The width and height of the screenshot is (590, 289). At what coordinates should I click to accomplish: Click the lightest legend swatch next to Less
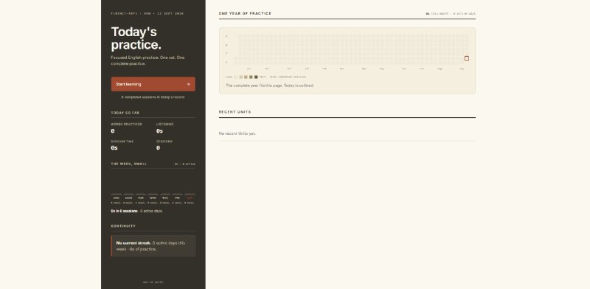(235, 77)
